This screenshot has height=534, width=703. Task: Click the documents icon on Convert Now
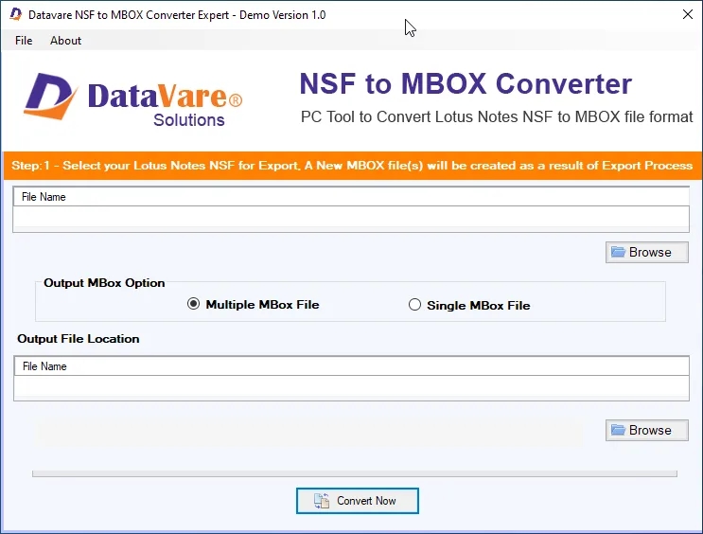322,501
